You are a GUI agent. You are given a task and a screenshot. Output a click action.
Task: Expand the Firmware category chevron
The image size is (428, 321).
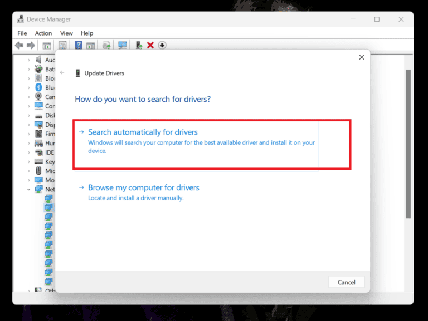point(29,134)
